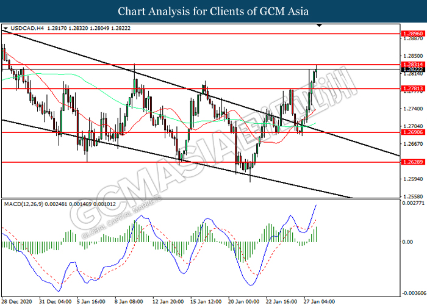Click the 1.28960 resistance price label
Image resolution: width=427 pixels, height=305 pixels.
(x=413, y=34)
